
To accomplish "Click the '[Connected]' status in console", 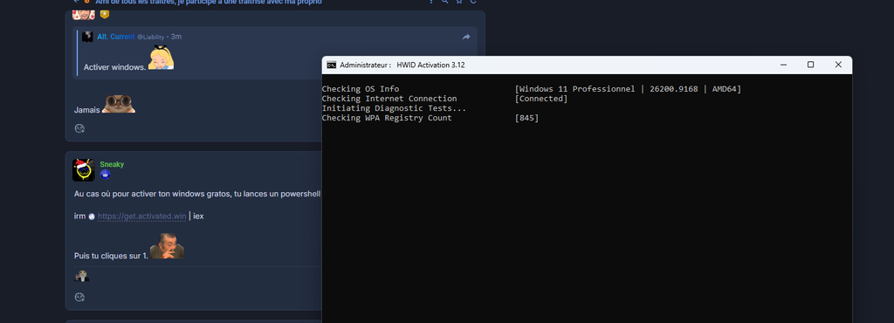I will 541,99.
